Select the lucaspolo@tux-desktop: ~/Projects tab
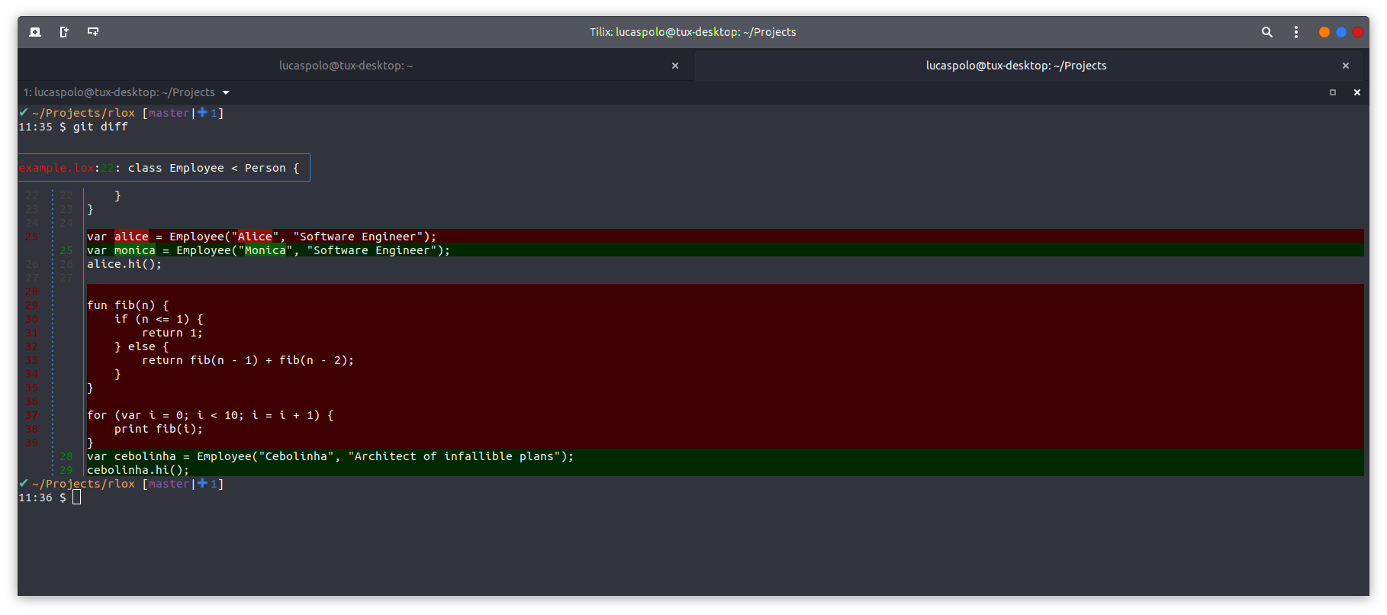 pos(1015,66)
